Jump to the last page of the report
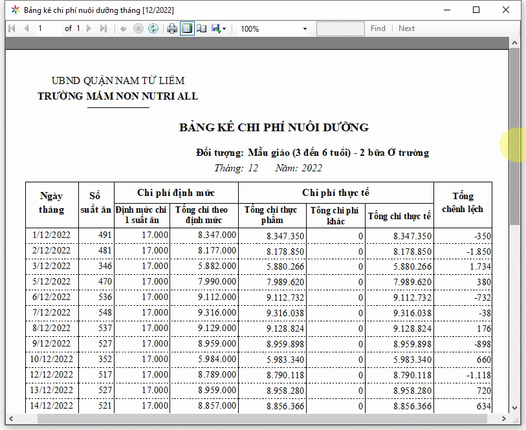The image size is (526, 430). [x=104, y=28]
